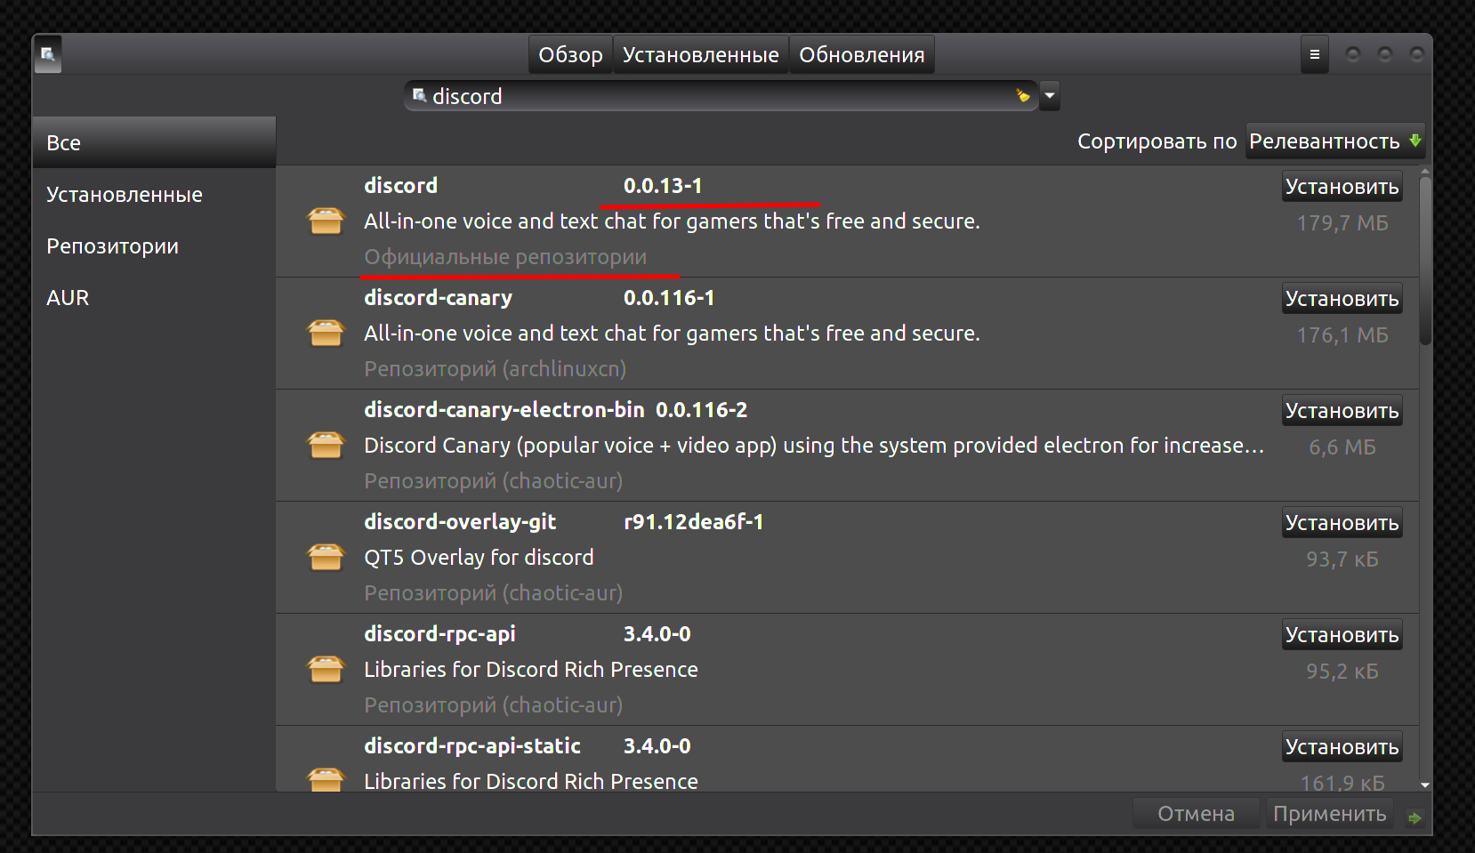This screenshot has width=1475, height=853.
Task: Click the Сортировать по label
Action: click(x=1157, y=141)
